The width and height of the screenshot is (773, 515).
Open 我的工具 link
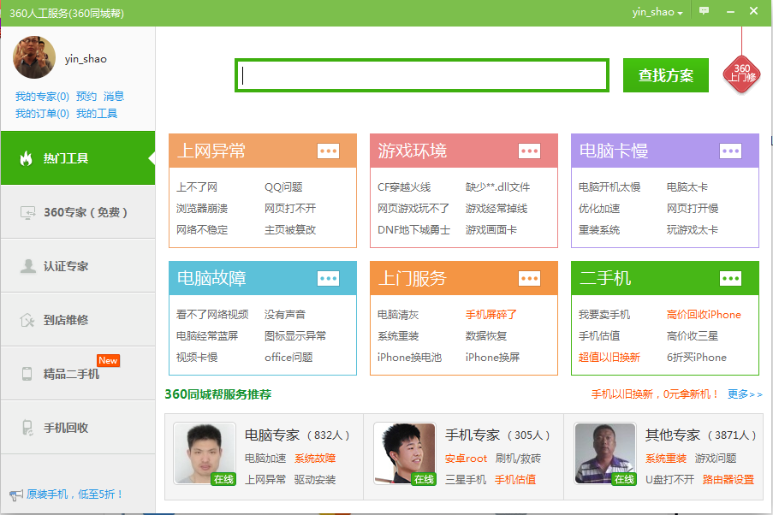pos(97,113)
